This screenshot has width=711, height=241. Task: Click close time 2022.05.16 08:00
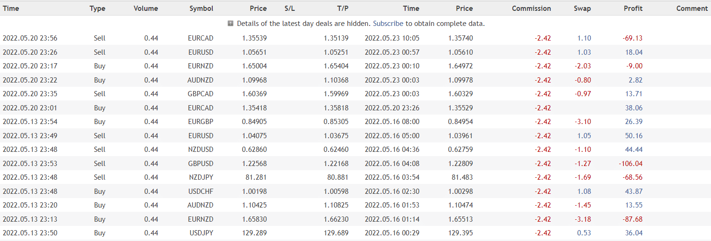pyautogui.click(x=392, y=122)
